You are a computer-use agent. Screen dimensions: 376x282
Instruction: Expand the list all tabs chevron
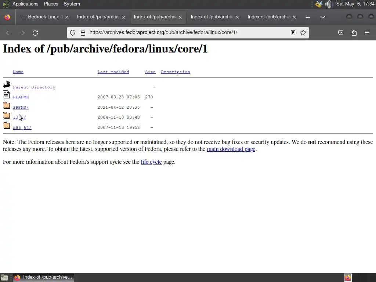point(323,17)
